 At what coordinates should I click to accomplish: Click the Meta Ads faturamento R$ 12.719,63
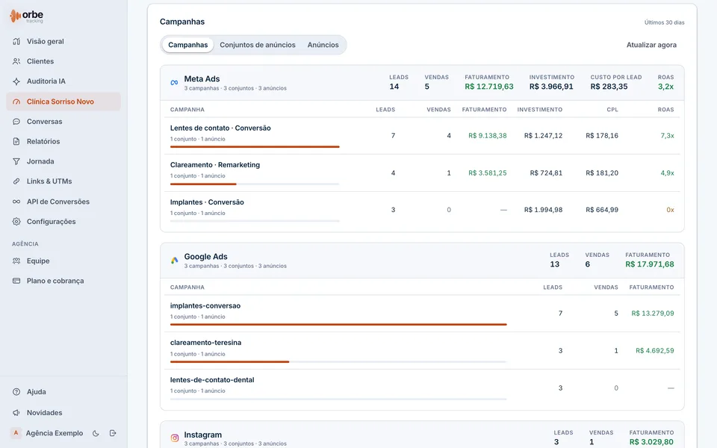tap(488, 87)
